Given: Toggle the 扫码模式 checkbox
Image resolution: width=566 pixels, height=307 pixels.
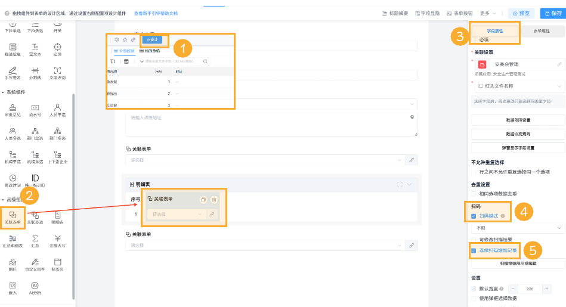Looking at the screenshot, I should (474, 216).
